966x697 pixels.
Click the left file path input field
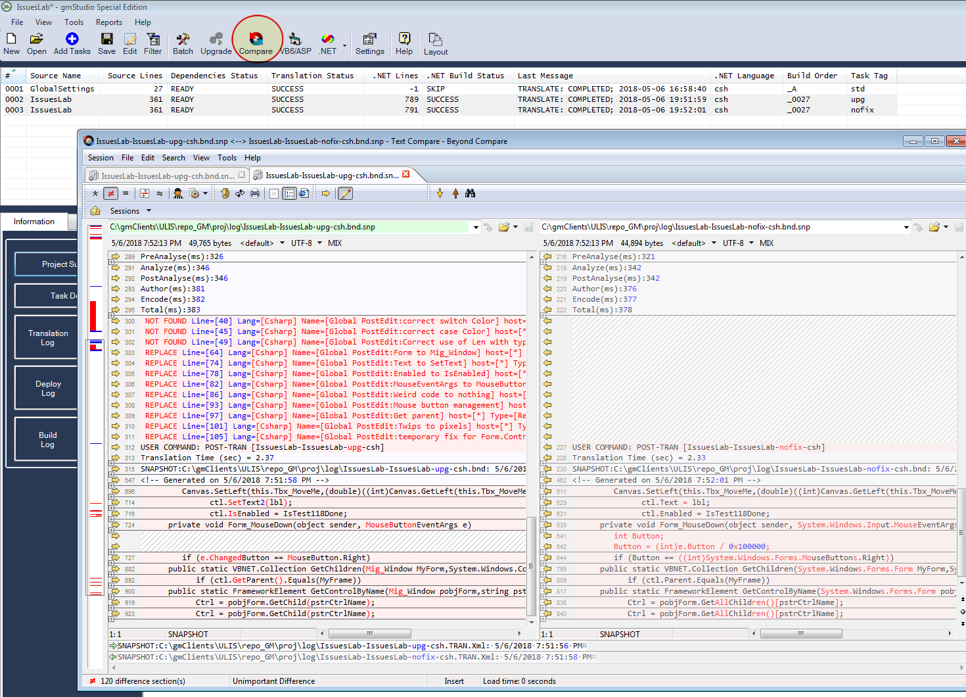pyautogui.click(x=289, y=228)
